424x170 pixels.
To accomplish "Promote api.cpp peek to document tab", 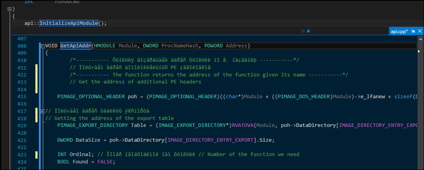I will point(413,31).
